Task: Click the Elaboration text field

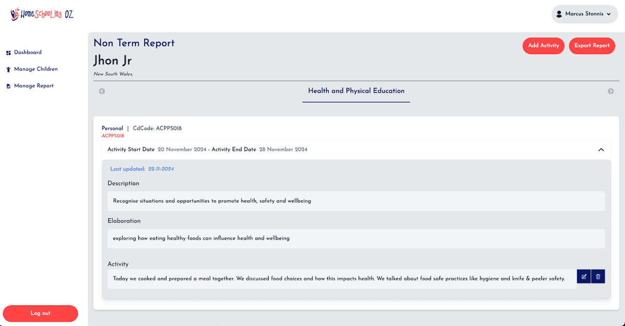Action: click(356, 238)
